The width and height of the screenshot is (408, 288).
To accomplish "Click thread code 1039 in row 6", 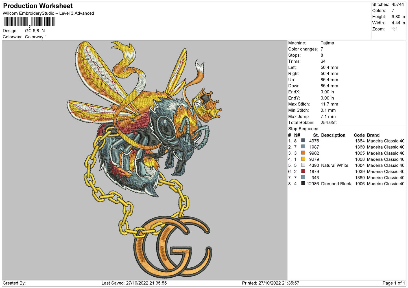I will 360,172.
